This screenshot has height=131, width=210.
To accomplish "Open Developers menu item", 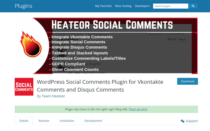I will 142,6.
